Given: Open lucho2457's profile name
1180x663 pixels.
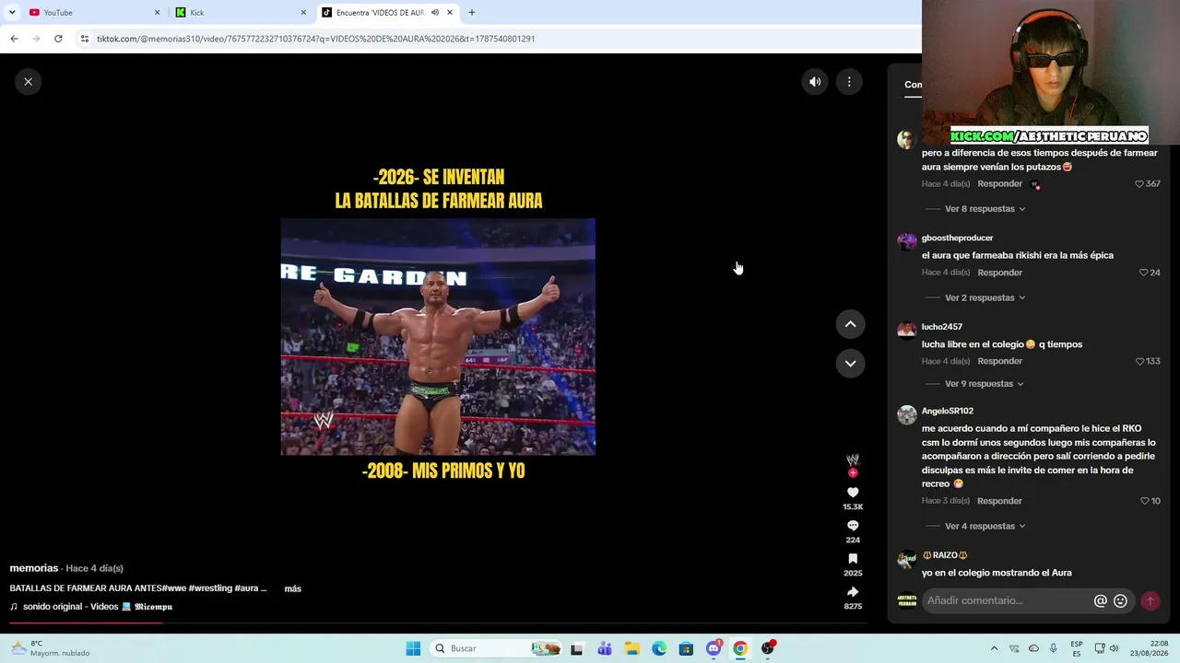Looking at the screenshot, I should pos(941,327).
